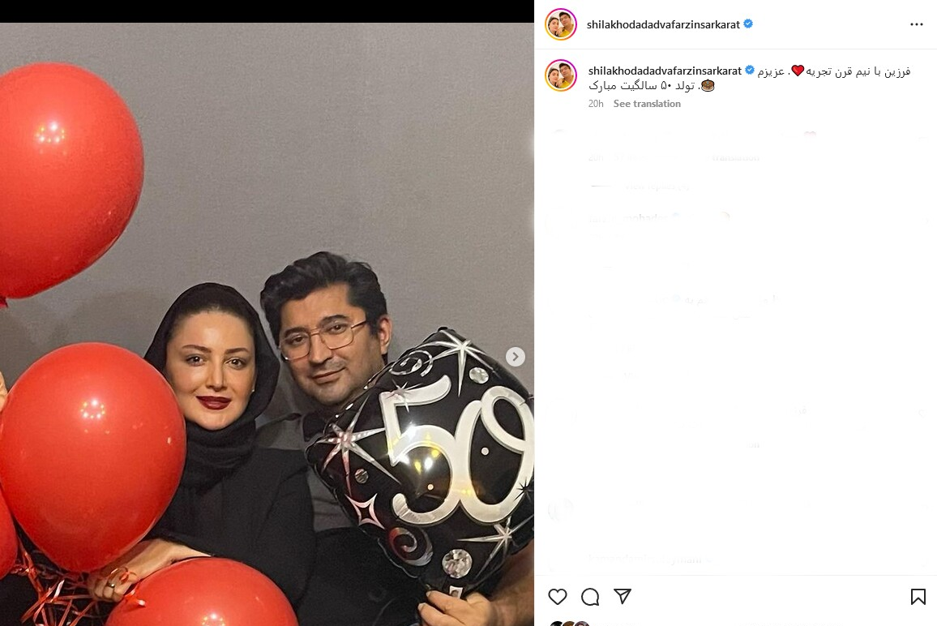Like the post with the heart icon

(x=558, y=597)
